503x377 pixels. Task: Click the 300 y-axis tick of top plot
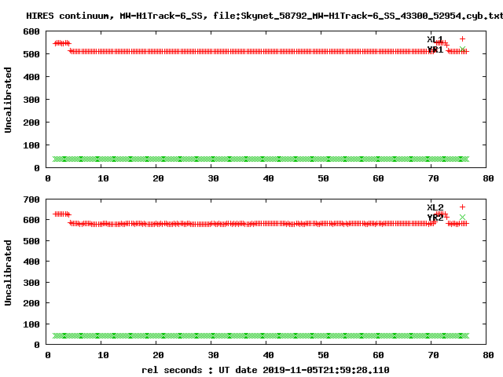coord(31,100)
